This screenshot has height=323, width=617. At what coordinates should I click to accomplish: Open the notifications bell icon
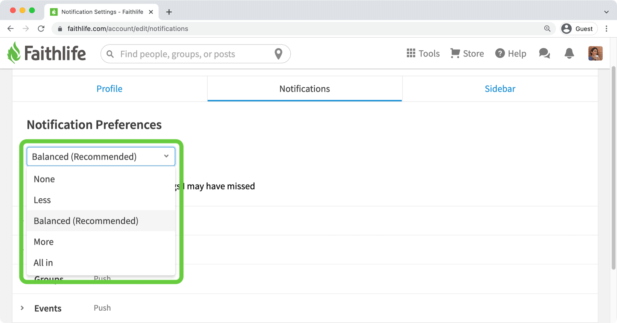tap(569, 53)
